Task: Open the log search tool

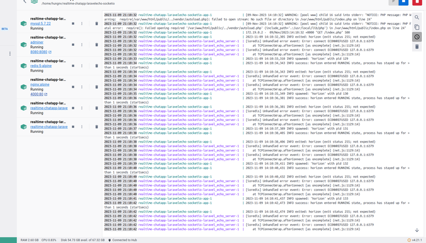Action: click(417, 18)
